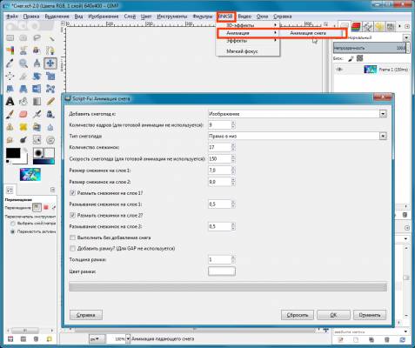Select the Rotate tool
415x348 pixels.
tap(37, 76)
